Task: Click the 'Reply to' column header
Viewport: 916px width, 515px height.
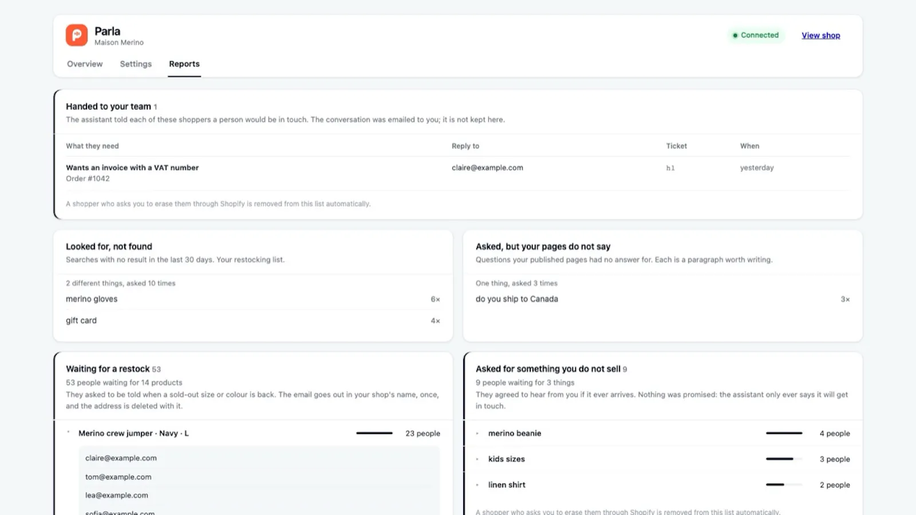Action: point(465,146)
